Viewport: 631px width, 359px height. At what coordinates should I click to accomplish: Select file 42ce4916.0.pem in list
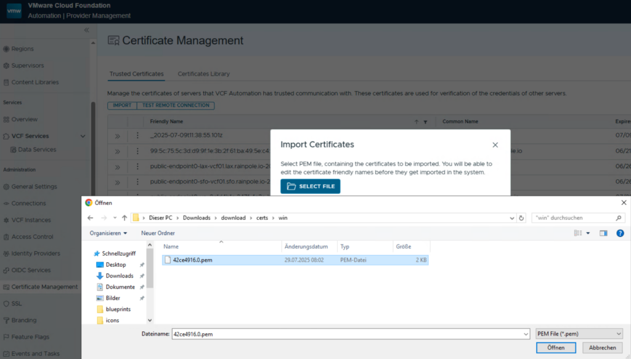point(192,260)
